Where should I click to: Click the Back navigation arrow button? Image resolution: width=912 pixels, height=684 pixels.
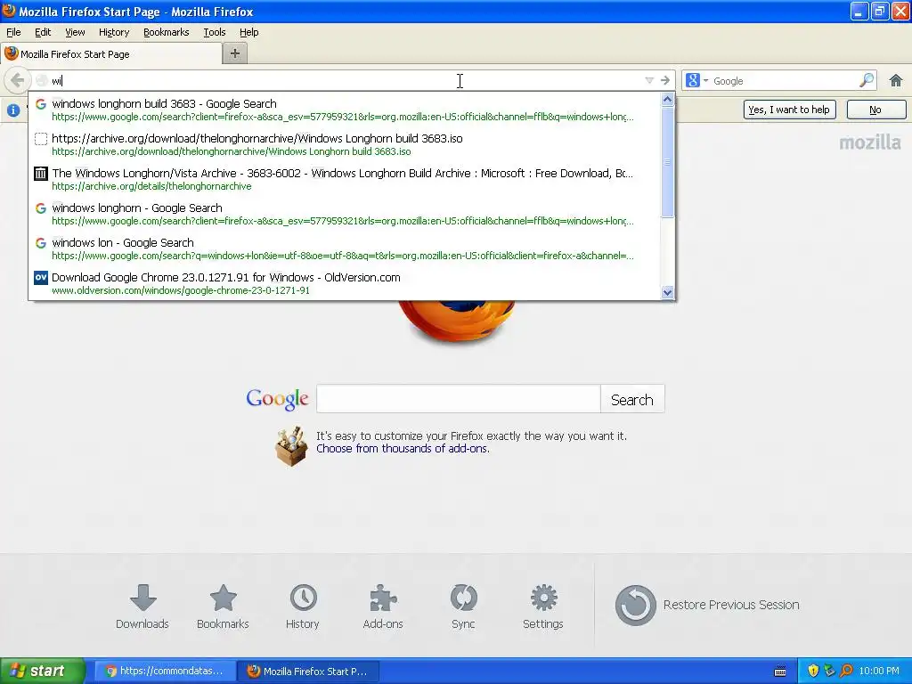point(17,80)
